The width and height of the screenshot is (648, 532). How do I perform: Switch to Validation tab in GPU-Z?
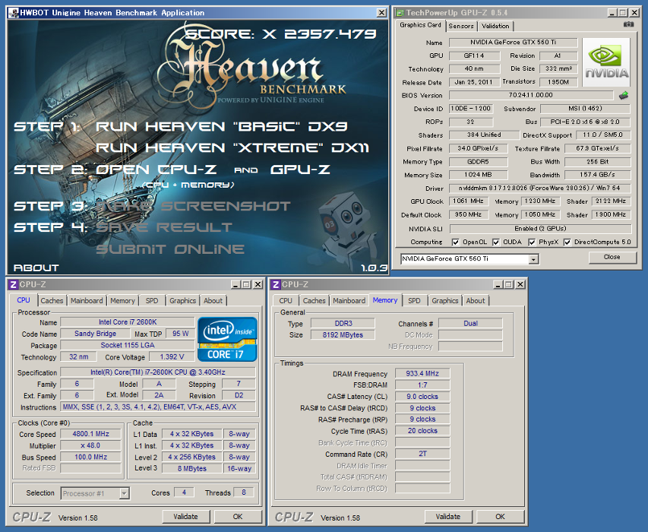click(495, 26)
